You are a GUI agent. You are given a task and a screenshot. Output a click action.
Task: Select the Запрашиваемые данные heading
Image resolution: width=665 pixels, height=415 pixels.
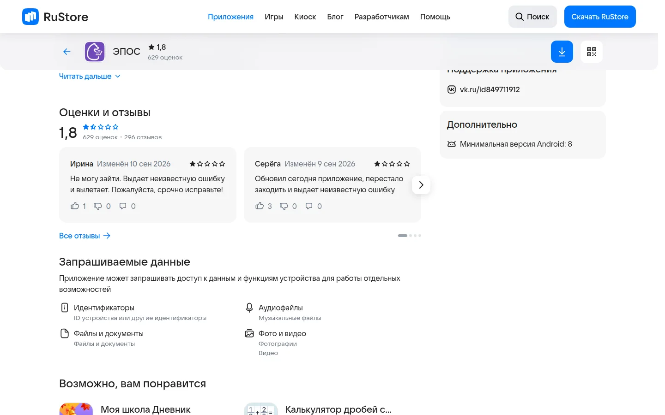(125, 262)
